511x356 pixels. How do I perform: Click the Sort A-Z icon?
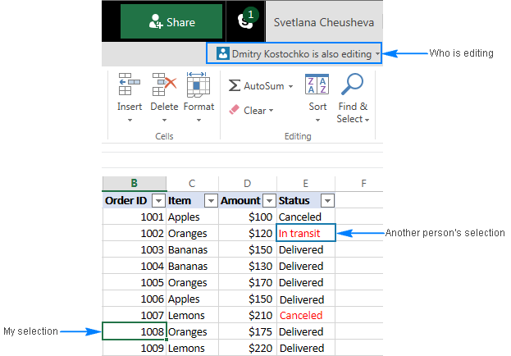(317, 84)
